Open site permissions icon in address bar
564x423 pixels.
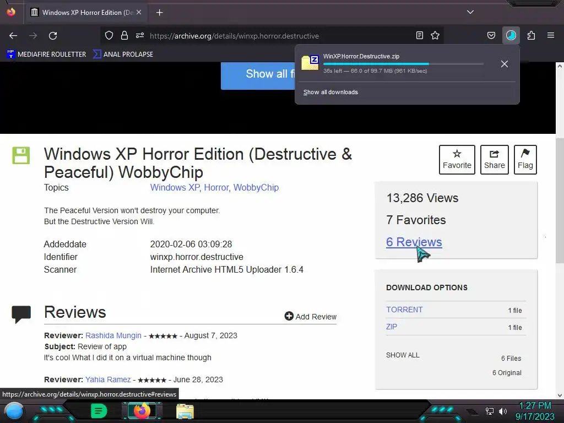click(140, 35)
